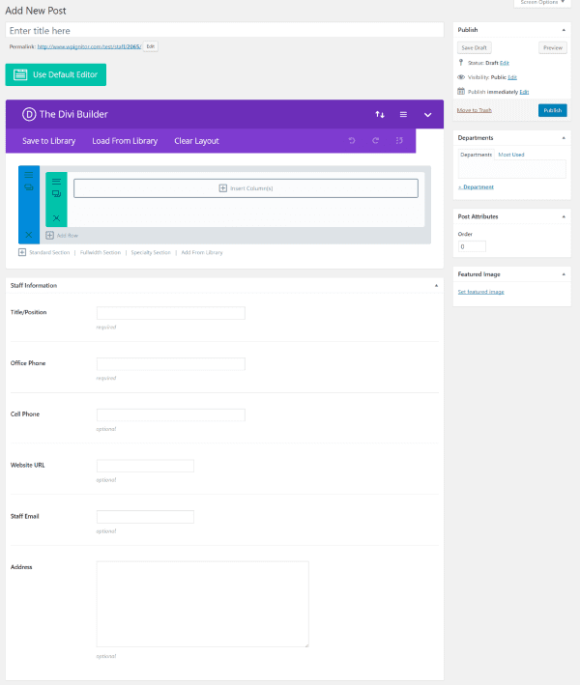
Task: Focus the Cell Phone input field
Action: pyautogui.click(x=171, y=415)
